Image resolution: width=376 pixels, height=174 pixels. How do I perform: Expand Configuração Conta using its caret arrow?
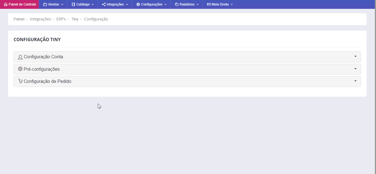(355, 56)
